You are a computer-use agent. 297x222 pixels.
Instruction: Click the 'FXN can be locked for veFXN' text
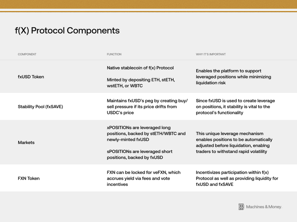[144, 178]
